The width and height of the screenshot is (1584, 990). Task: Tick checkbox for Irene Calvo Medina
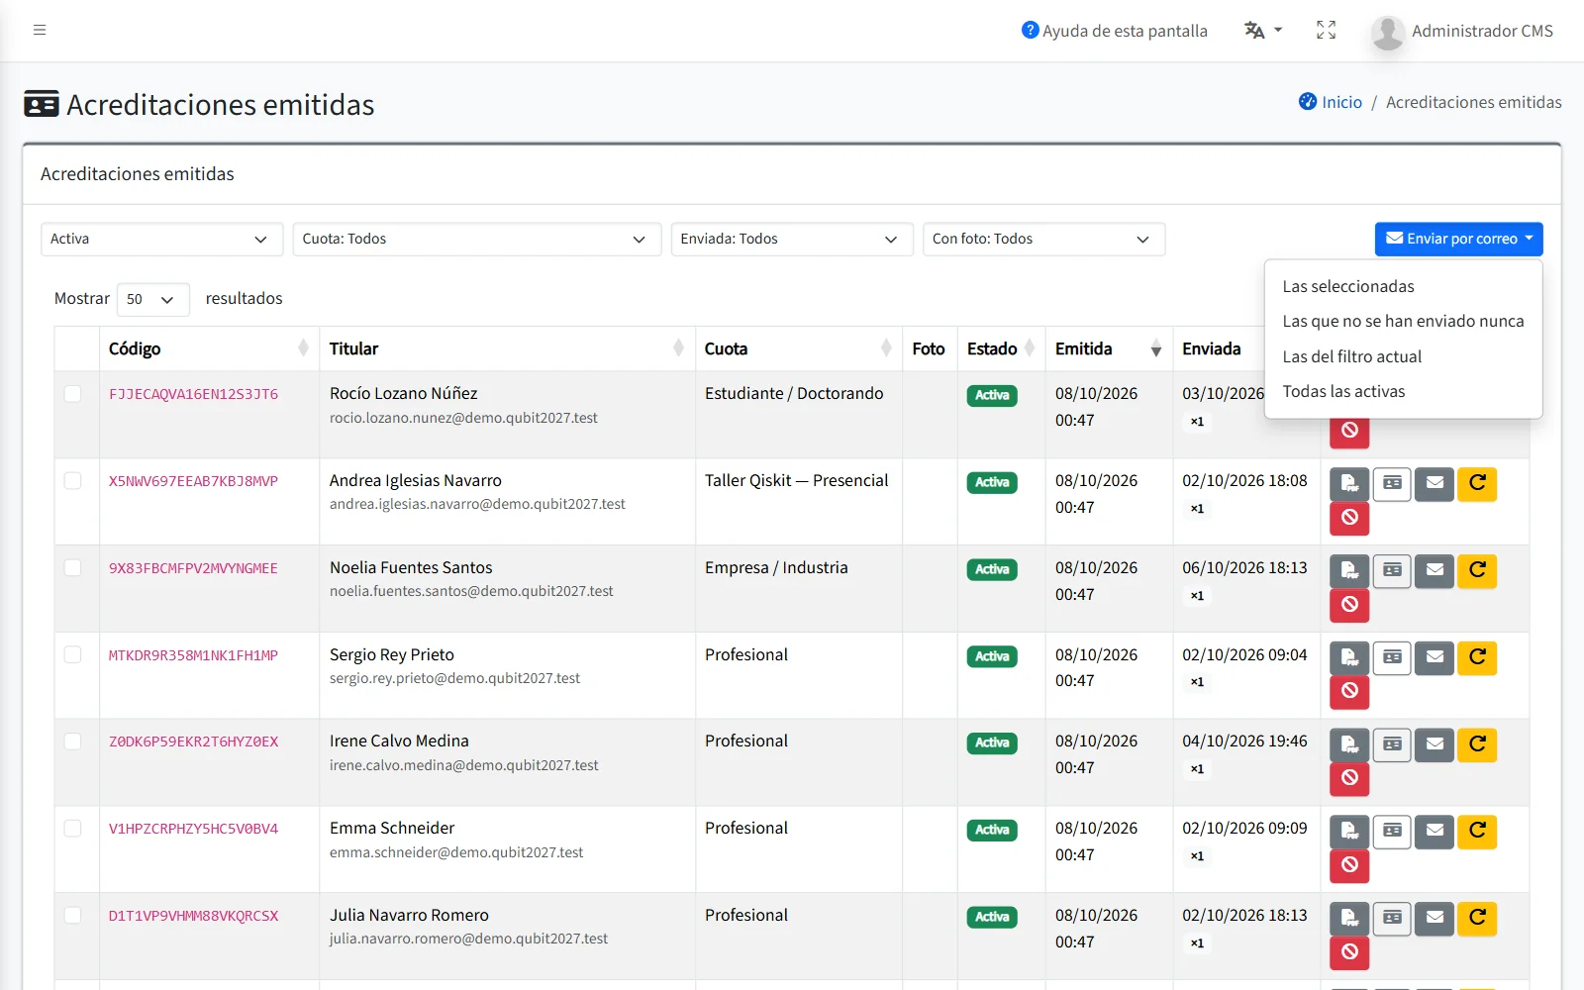tap(73, 742)
